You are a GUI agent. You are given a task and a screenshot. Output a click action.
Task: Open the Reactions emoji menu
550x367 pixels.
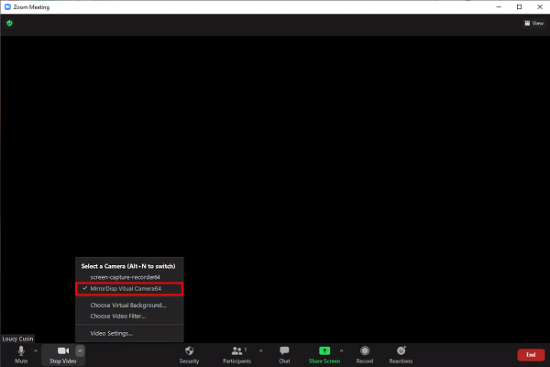[401, 352]
